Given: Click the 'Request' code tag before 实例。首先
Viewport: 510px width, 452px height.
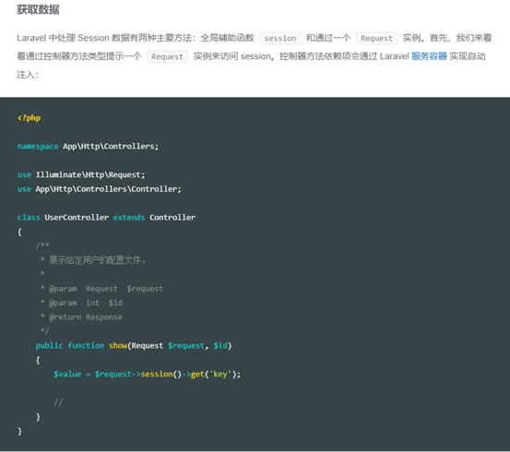Looking at the screenshot, I should click(x=376, y=39).
